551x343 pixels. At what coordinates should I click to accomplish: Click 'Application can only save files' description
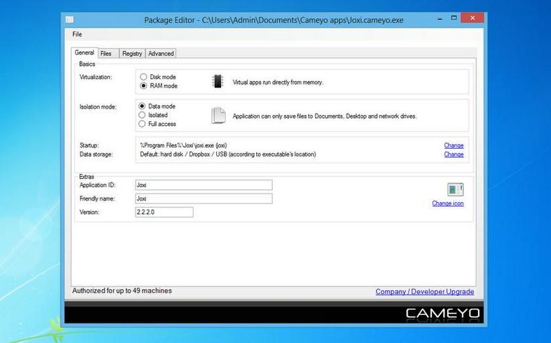click(324, 116)
